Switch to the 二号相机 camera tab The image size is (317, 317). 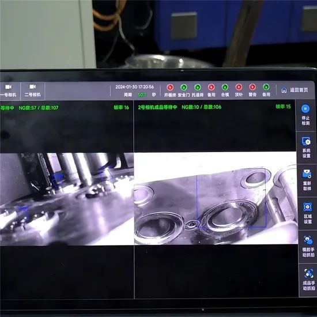pos(32,90)
